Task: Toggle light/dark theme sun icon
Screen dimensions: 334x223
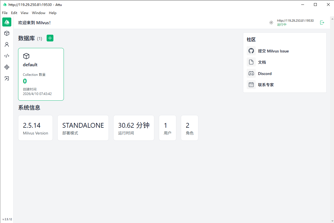Action: click(x=271, y=23)
